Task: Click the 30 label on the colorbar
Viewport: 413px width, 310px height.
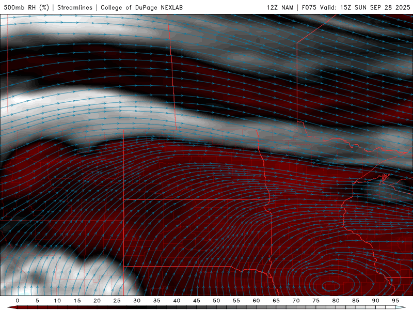Action: point(137,301)
